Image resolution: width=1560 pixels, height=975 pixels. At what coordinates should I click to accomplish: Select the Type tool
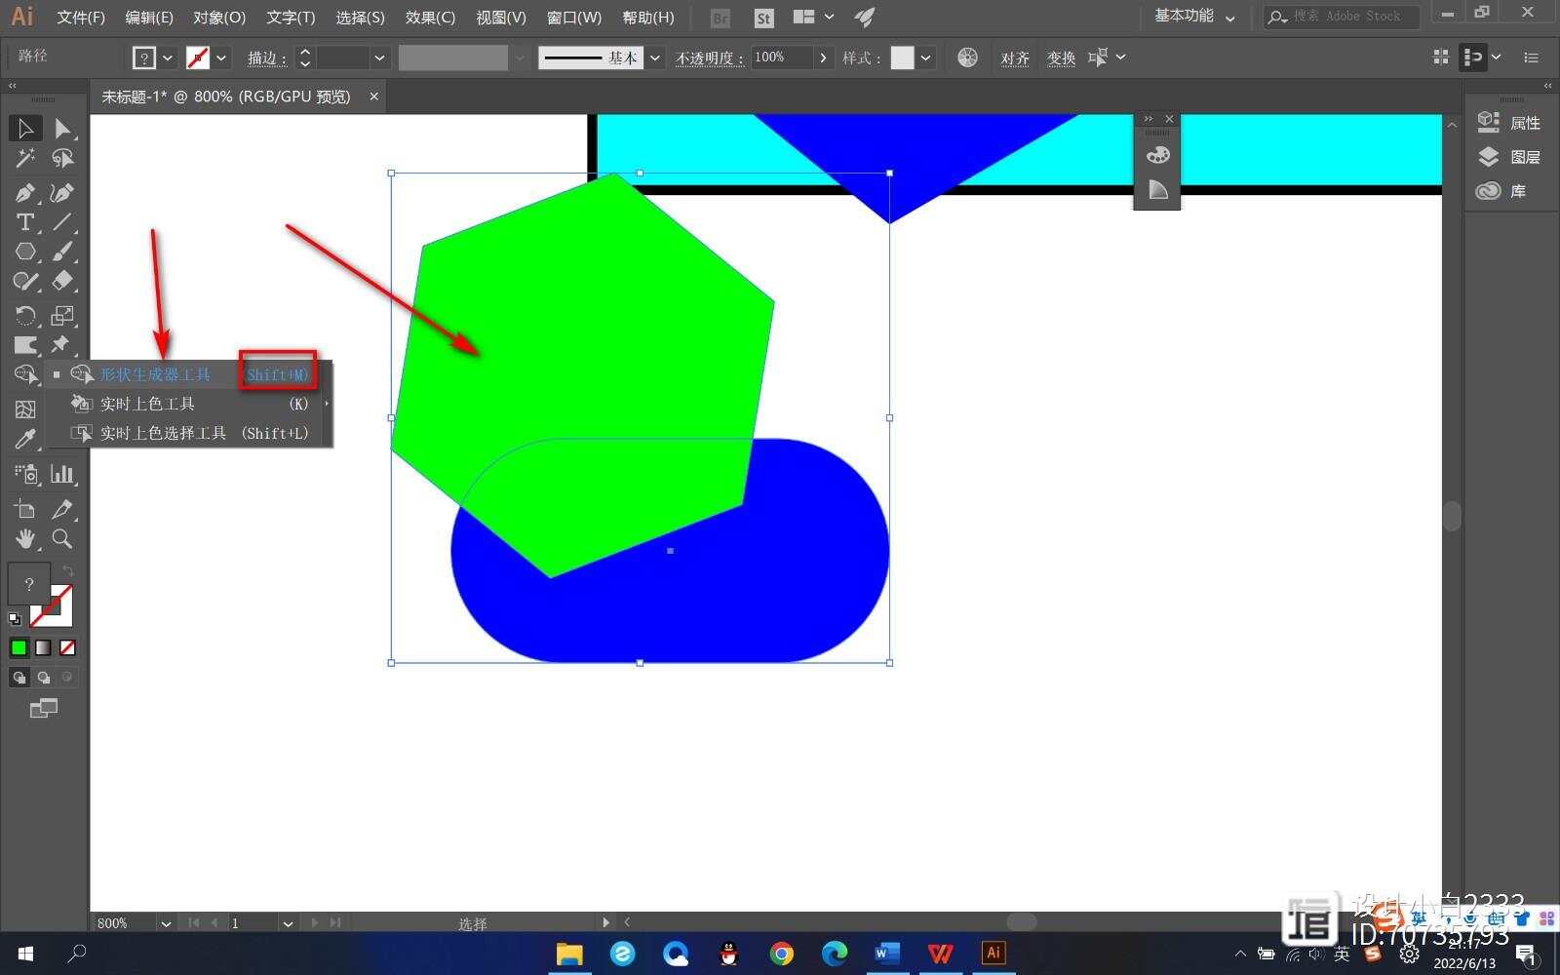pos(25,222)
